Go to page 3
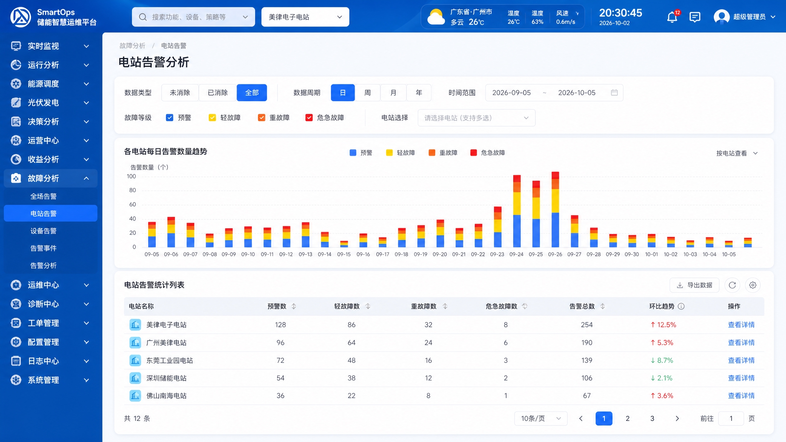This screenshot has width=786, height=442. (x=652, y=418)
